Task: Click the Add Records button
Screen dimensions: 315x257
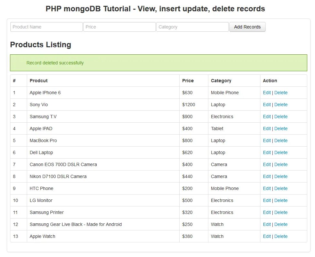Action: pyautogui.click(x=247, y=27)
